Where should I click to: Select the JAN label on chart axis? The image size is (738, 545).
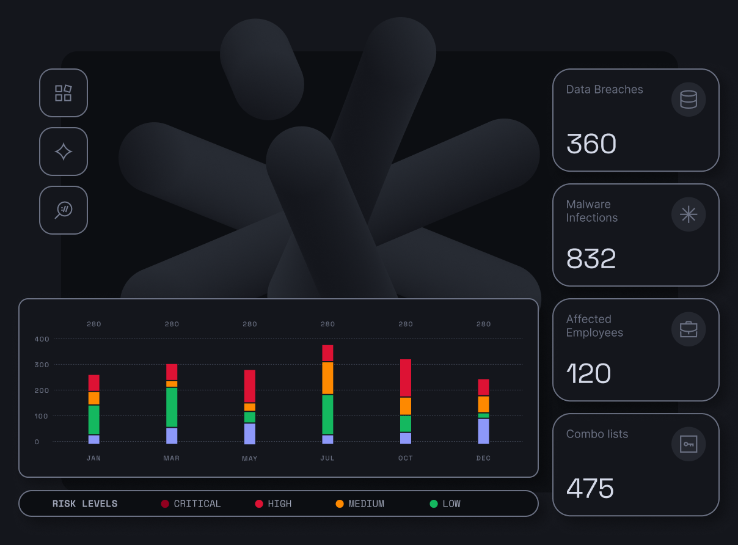tap(93, 458)
